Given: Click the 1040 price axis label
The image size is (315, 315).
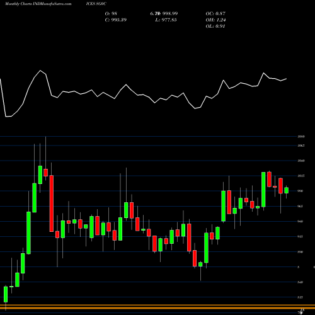Looking at the screenshot, I should point(301,161).
